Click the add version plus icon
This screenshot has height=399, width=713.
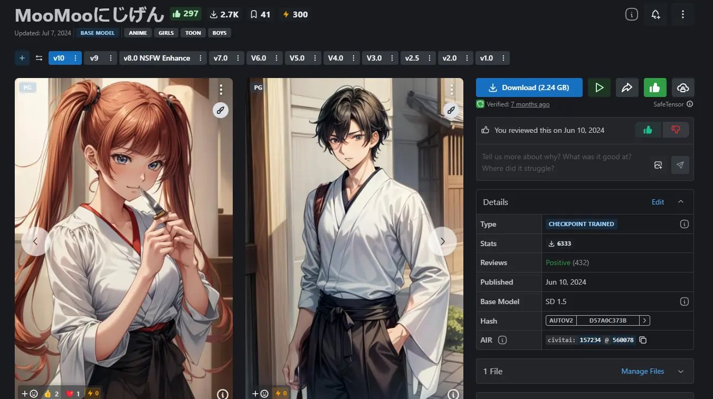click(x=22, y=58)
